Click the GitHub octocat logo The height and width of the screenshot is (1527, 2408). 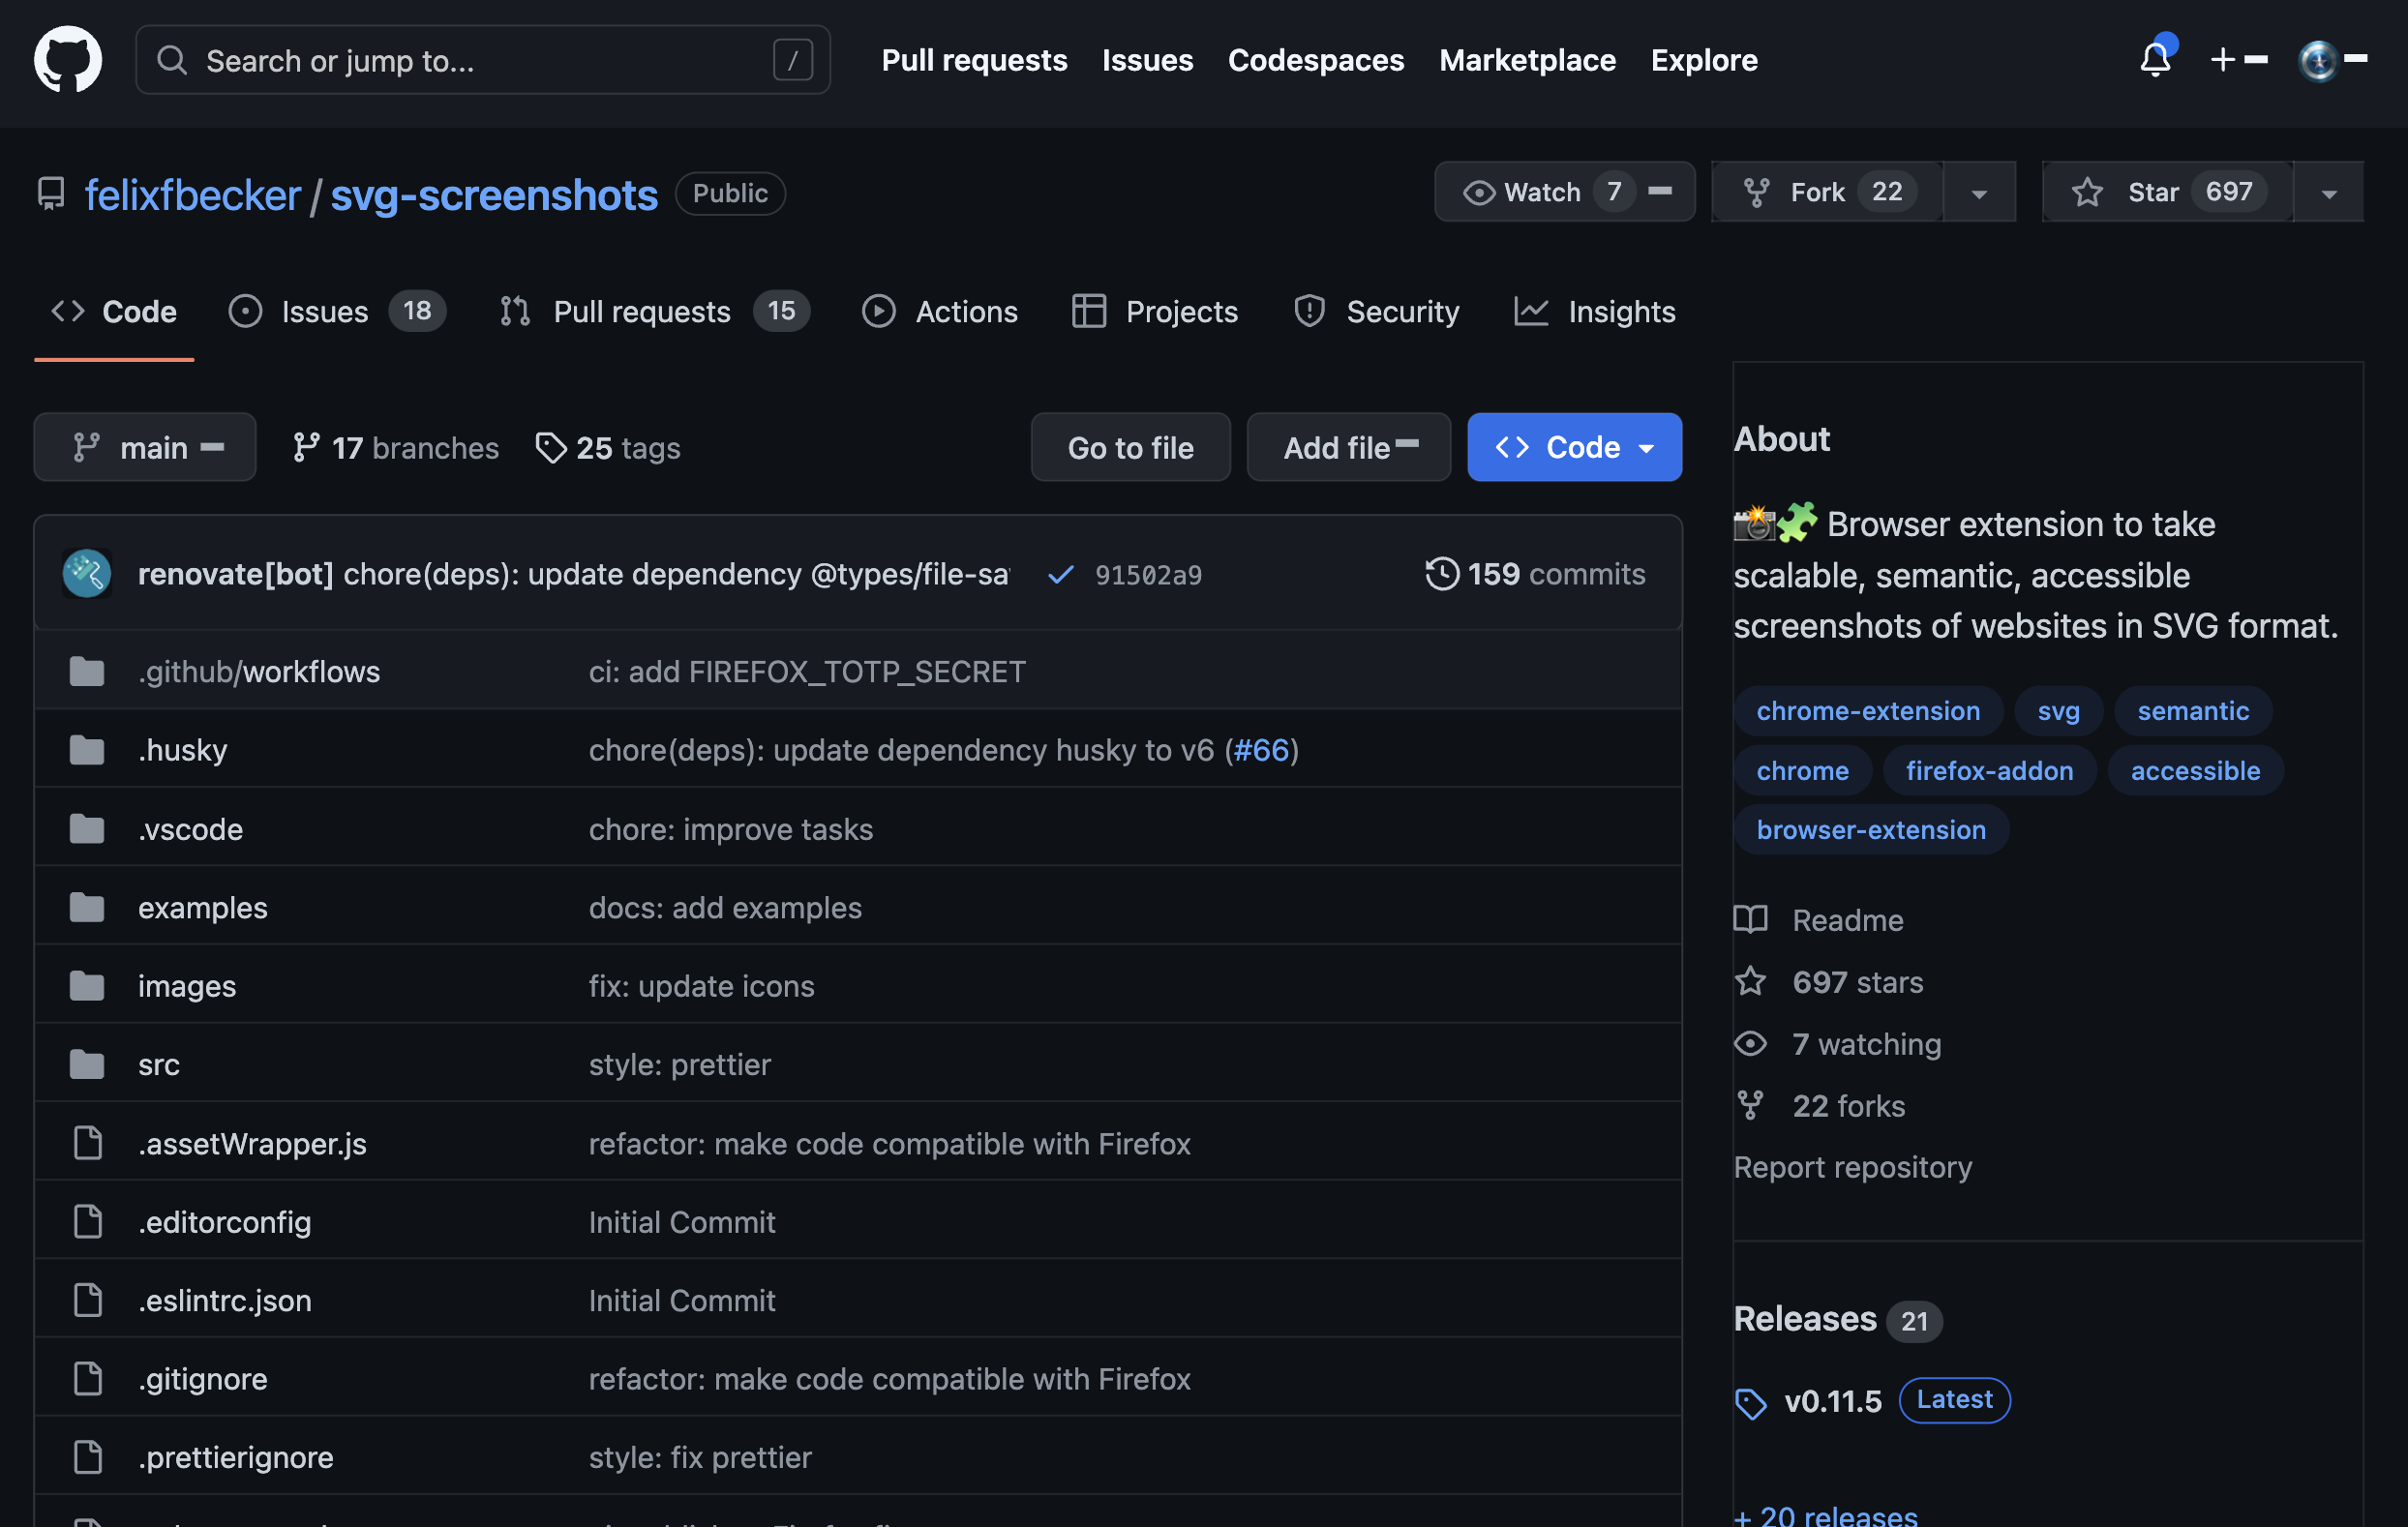[x=67, y=60]
